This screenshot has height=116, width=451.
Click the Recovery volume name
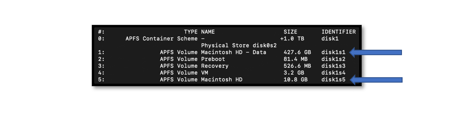215,66
